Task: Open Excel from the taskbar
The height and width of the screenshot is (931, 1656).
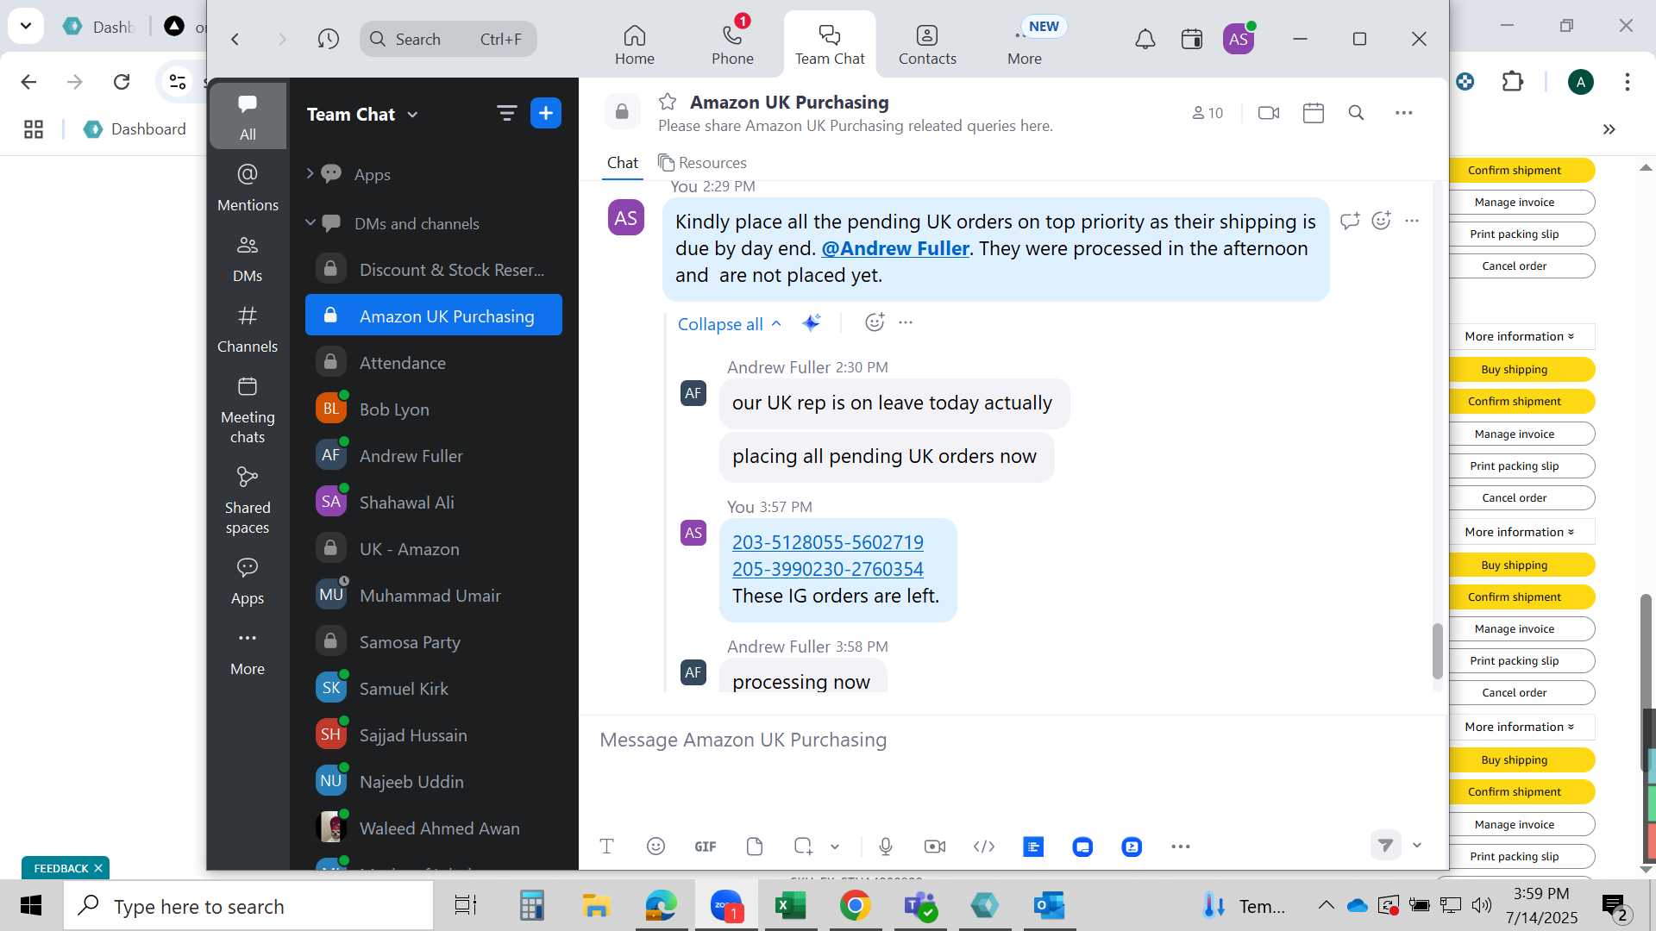Action: click(791, 905)
